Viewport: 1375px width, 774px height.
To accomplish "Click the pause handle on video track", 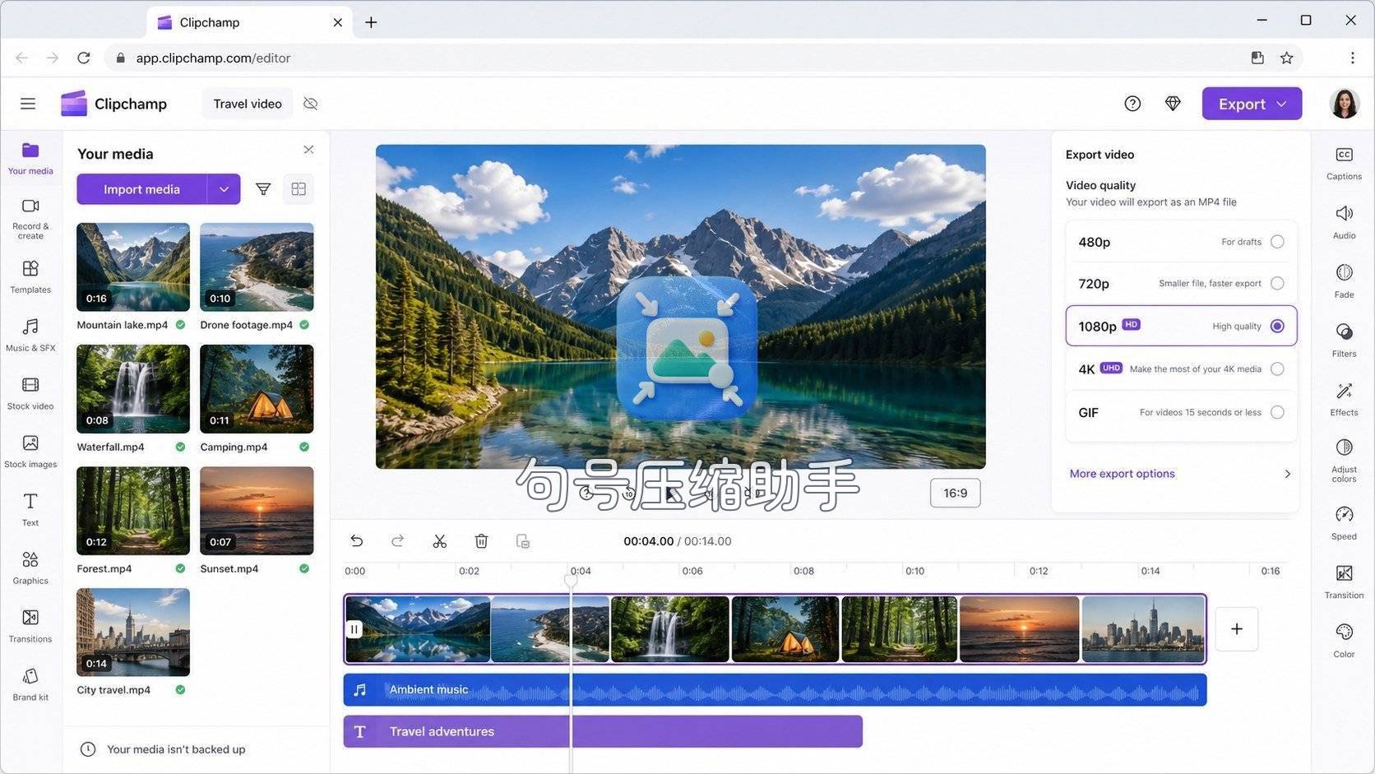I will [354, 629].
